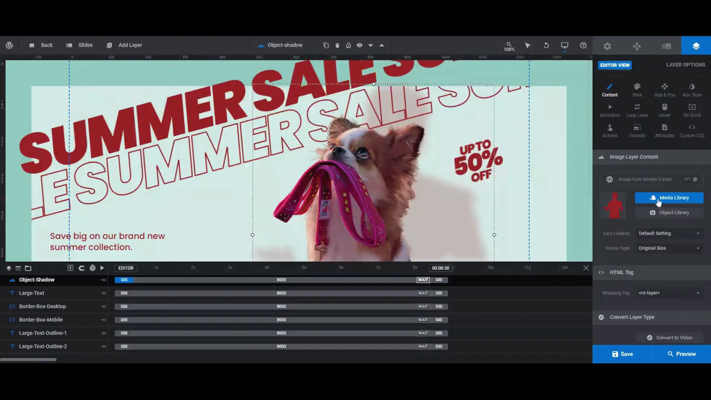Preview the slider module

click(682, 354)
